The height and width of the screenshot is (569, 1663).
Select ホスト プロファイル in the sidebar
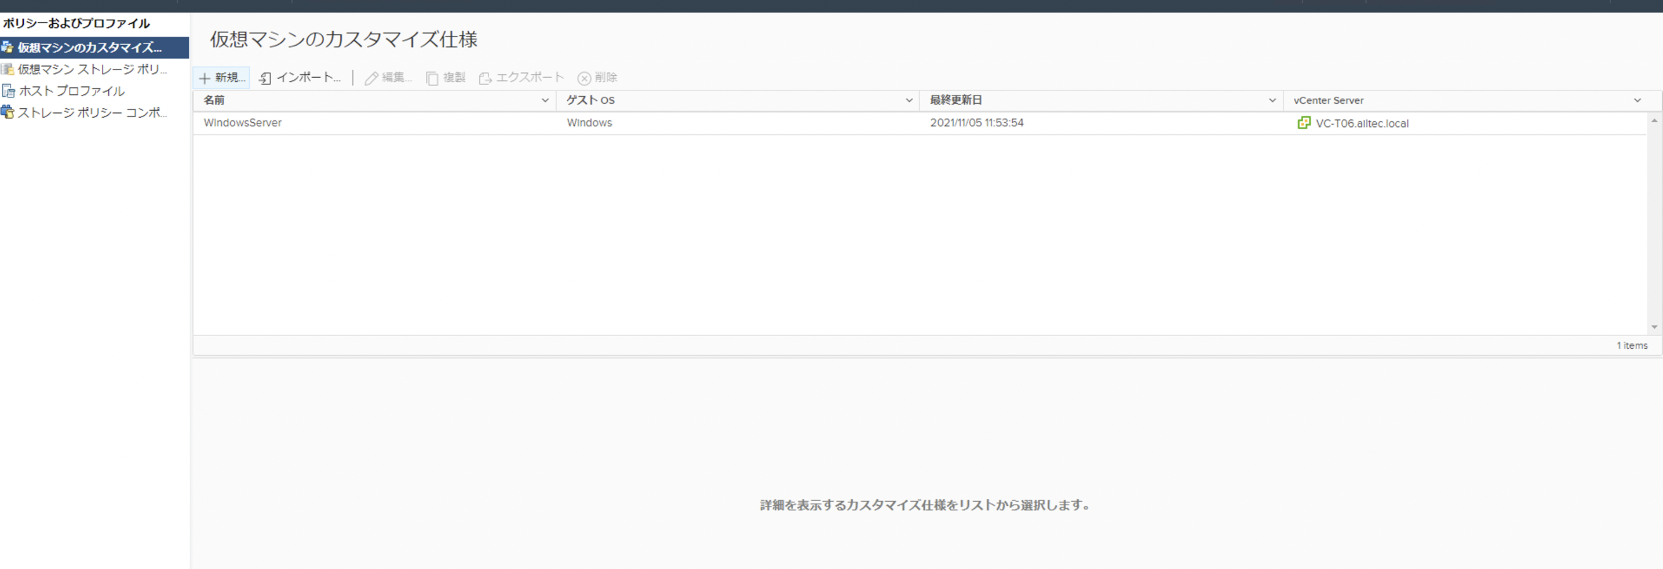pyautogui.click(x=71, y=90)
